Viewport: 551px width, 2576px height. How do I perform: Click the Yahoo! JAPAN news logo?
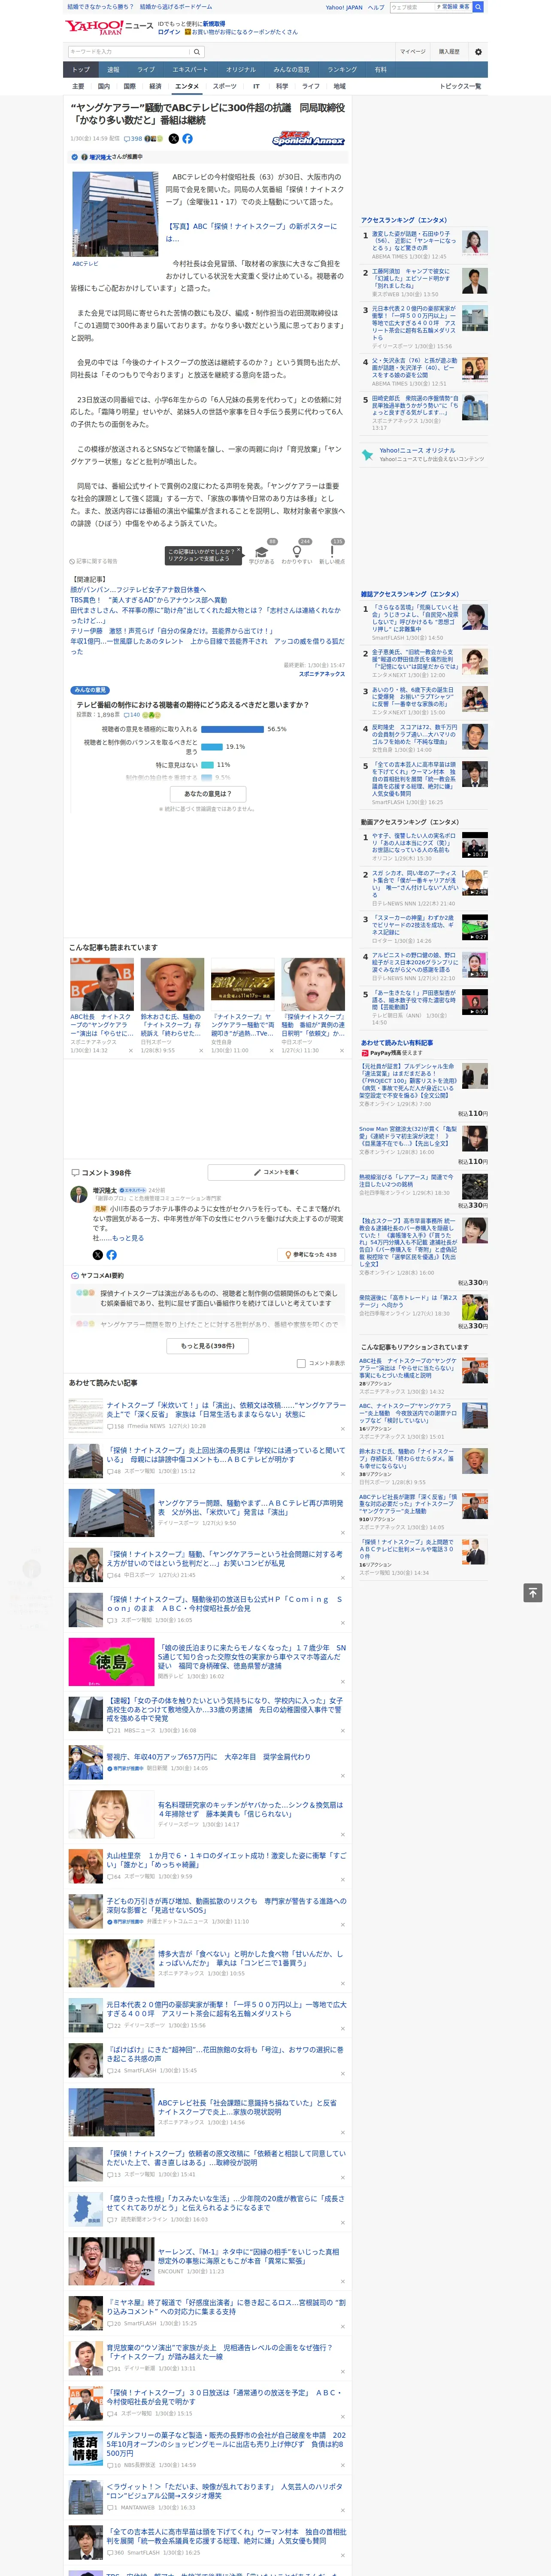pyautogui.click(x=109, y=27)
